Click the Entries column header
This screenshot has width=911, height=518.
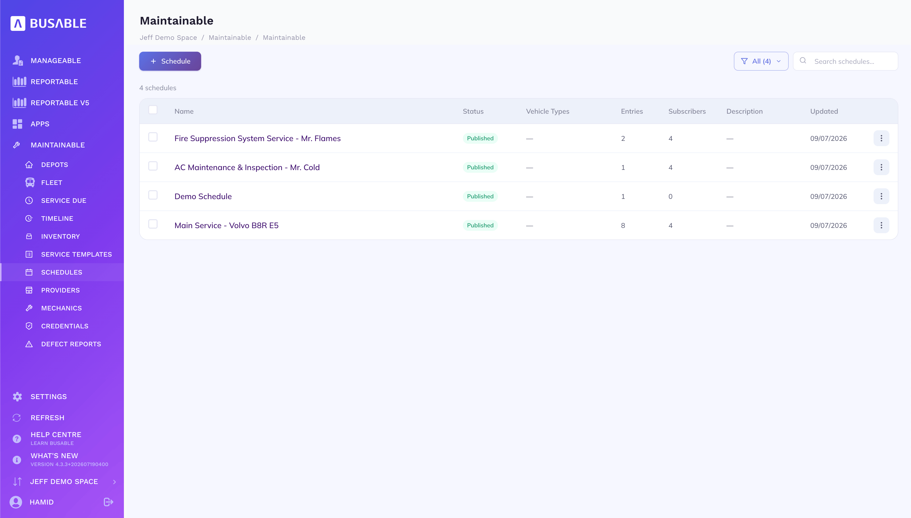632,111
